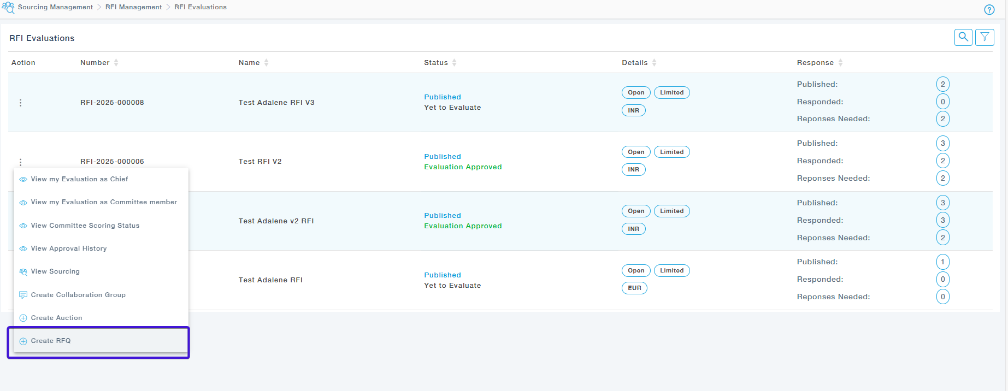The height and width of the screenshot is (391, 1008).
Task: Choose View Approval History
Action: tap(68, 248)
